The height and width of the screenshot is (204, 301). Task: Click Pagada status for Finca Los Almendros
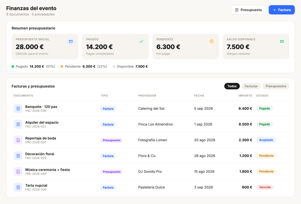(x=264, y=124)
